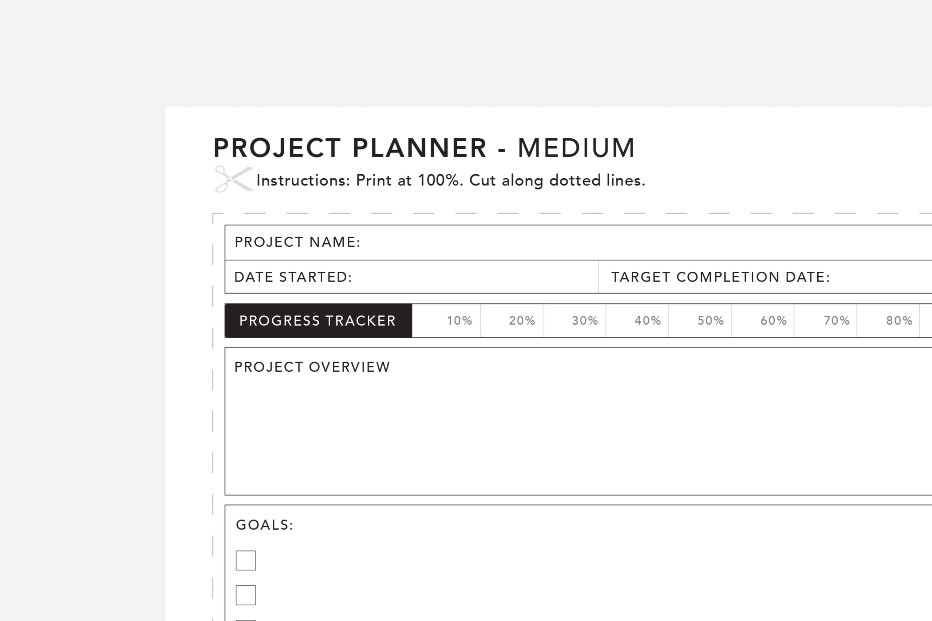Image resolution: width=932 pixels, height=621 pixels.
Task: Click into the Project Name field
Action: pos(595,242)
